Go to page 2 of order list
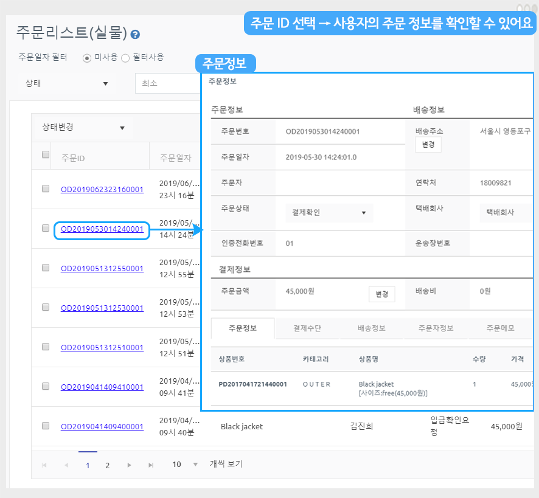This screenshot has height=498, width=539. coord(107,465)
